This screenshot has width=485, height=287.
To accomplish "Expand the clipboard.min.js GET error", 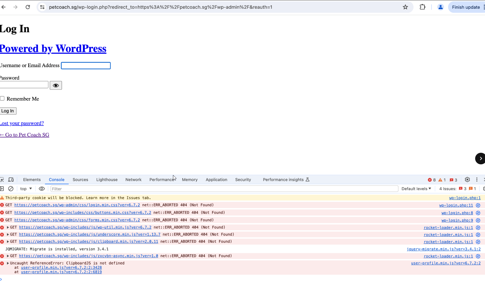I will pos(8,242).
